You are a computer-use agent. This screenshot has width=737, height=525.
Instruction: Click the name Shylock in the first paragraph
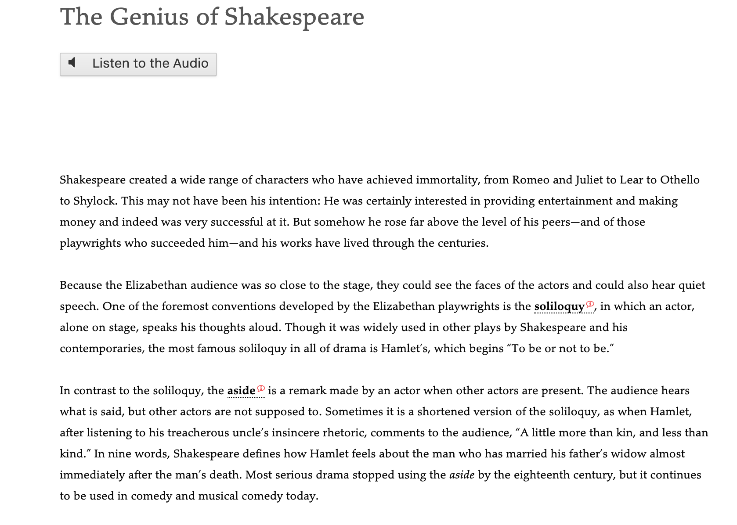[x=94, y=201]
